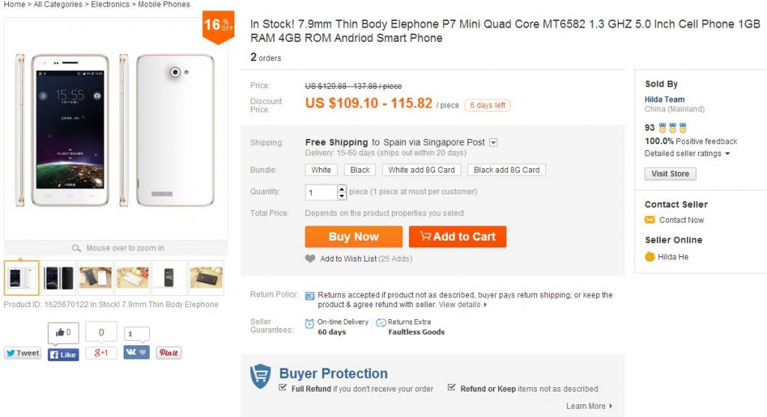
Task: Click the VK heart share button
Action: pyautogui.click(x=136, y=352)
